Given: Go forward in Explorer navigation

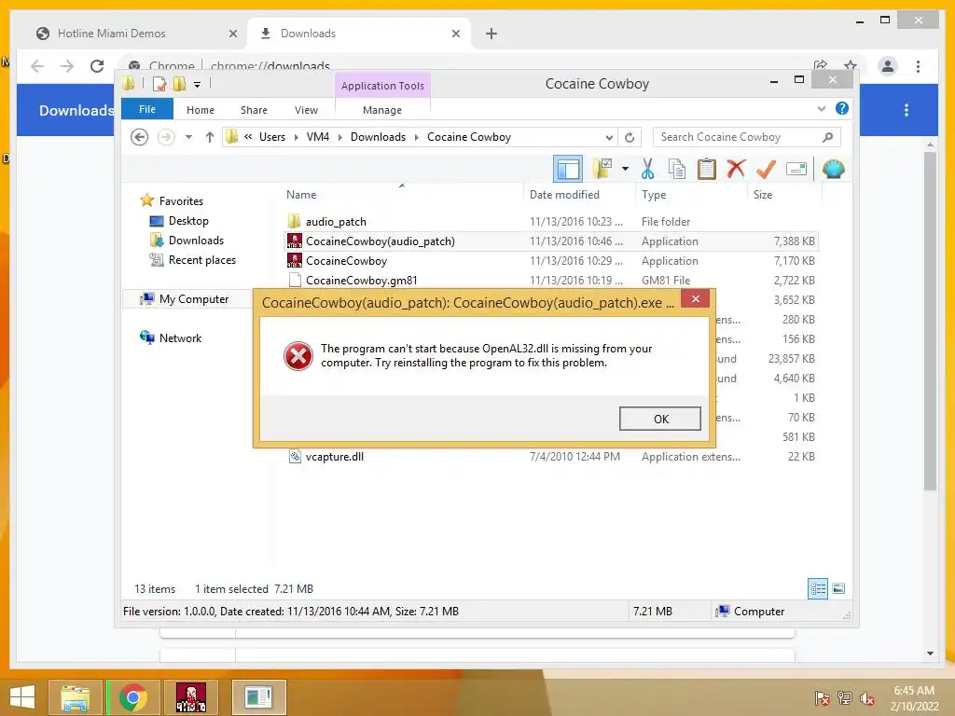Looking at the screenshot, I should click(x=166, y=137).
